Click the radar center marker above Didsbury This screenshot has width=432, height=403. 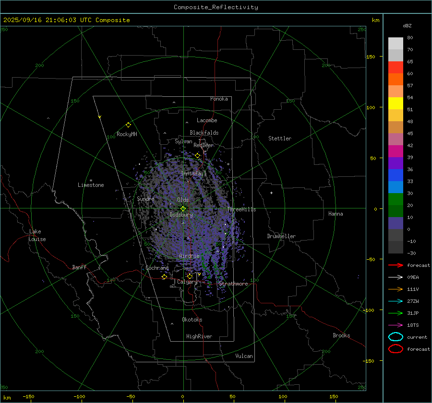point(183,208)
